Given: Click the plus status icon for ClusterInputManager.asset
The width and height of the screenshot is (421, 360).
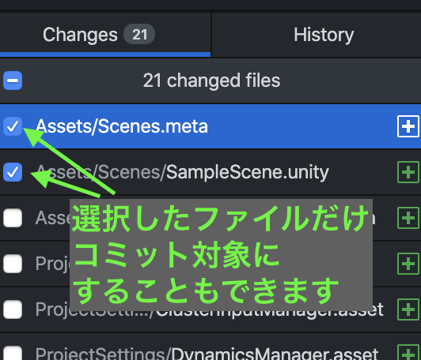Looking at the screenshot, I should (408, 309).
